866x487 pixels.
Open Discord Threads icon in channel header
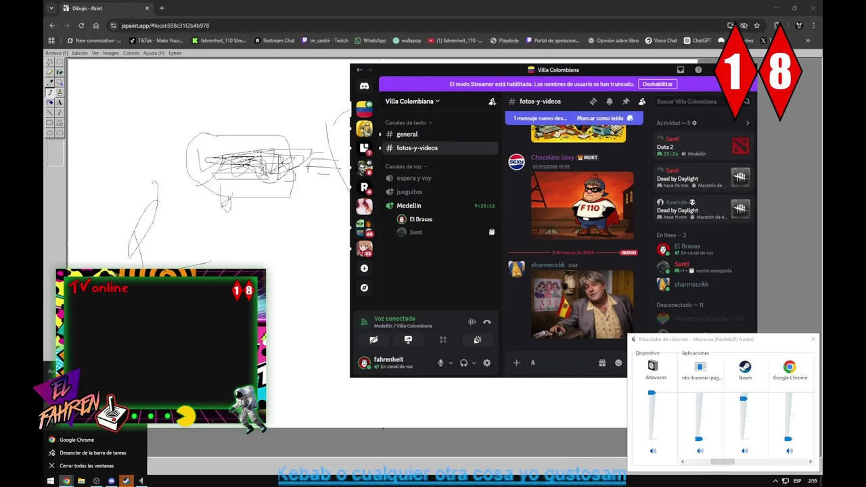tap(593, 101)
